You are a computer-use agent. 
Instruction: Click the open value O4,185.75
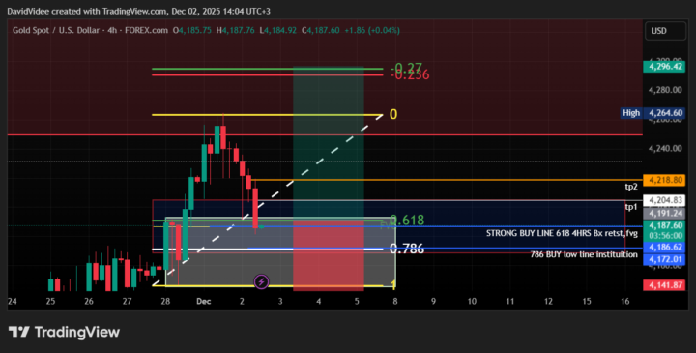point(192,31)
